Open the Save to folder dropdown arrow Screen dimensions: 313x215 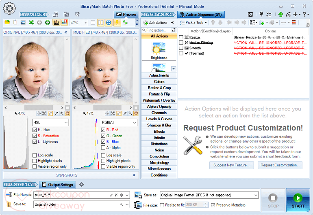tap(127, 204)
